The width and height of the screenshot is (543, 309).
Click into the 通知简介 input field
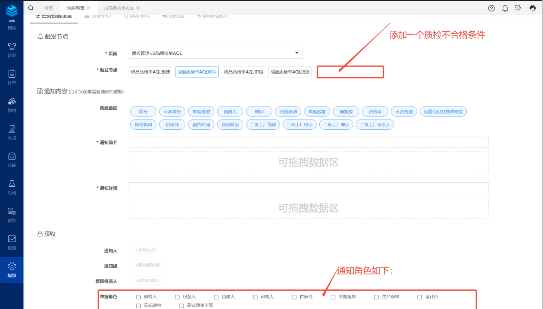point(308,142)
